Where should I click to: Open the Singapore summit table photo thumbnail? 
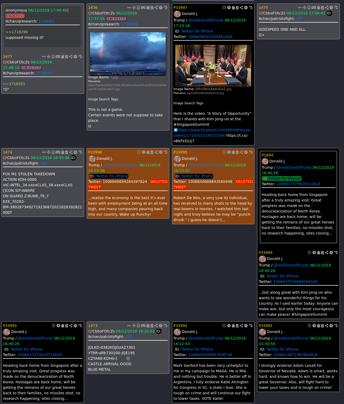(x=213, y=65)
